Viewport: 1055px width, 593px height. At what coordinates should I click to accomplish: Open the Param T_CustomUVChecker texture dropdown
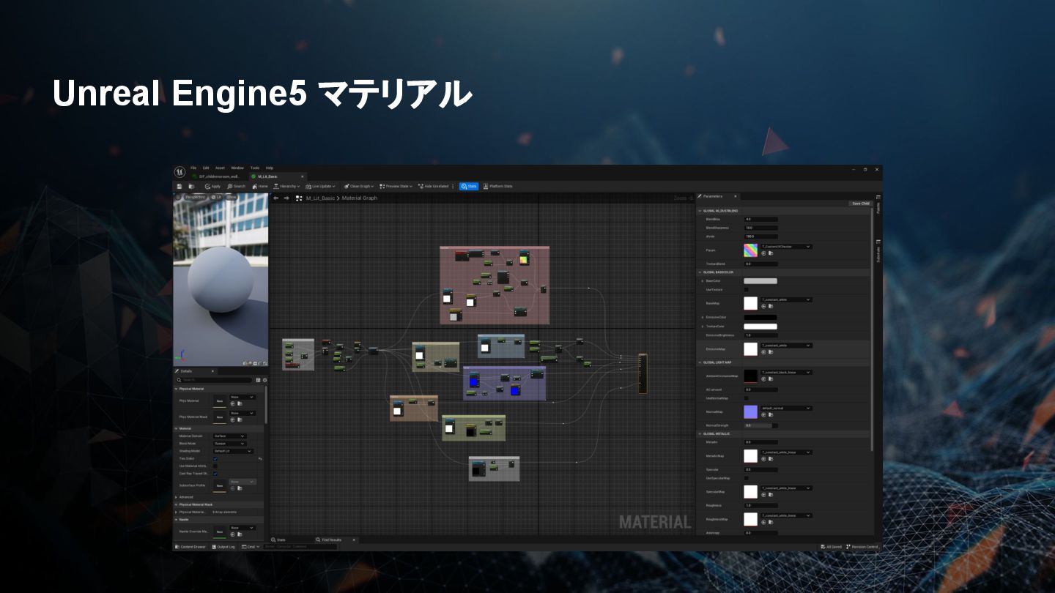[x=786, y=247]
